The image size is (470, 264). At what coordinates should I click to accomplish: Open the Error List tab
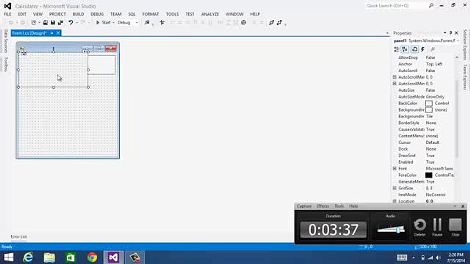[x=19, y=236]
